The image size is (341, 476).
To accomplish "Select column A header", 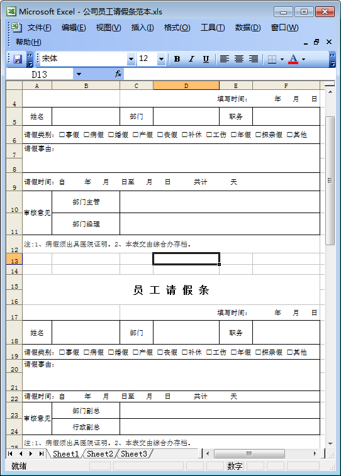I will pos(37,86).
